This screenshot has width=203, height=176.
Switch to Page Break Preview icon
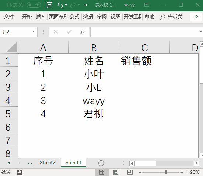click(130, 172)
